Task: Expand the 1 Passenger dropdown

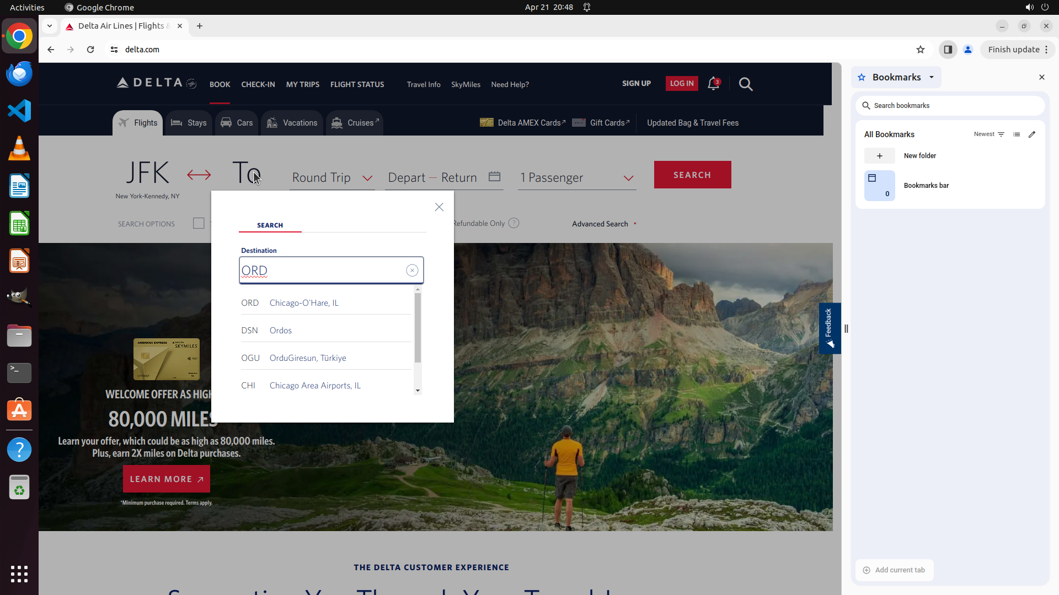Action: click(x=576, y=178)
